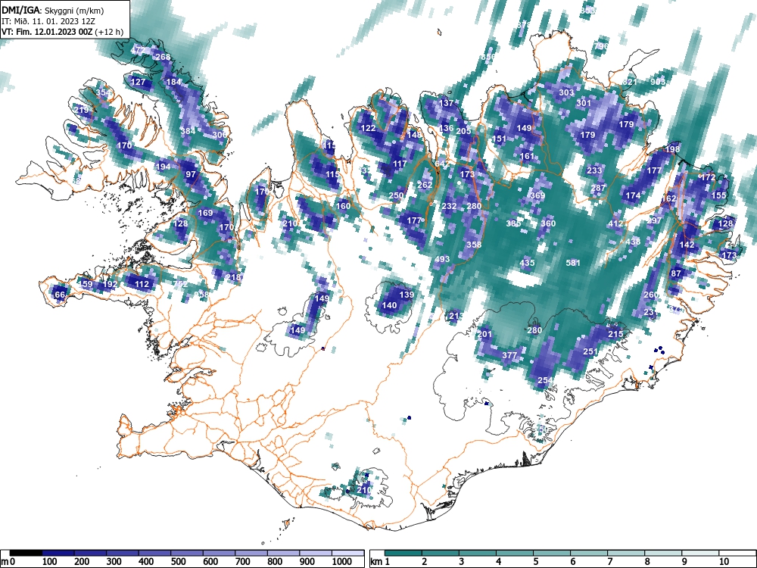
Task: Select the black 0–100 m legend swatch
Action: coord(26,553)
